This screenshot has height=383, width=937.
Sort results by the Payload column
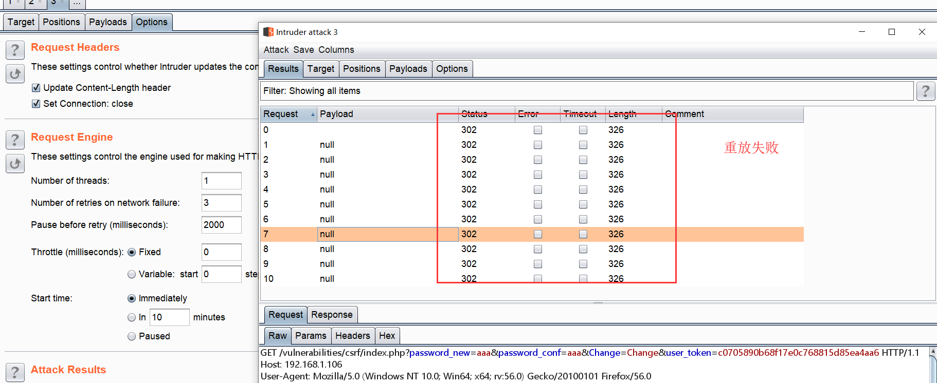click(x=388, y=114)
